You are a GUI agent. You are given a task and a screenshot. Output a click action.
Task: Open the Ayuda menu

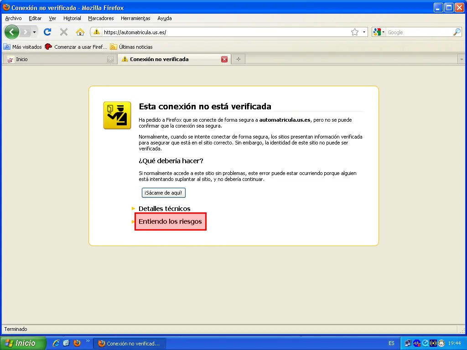coord(164,18)
